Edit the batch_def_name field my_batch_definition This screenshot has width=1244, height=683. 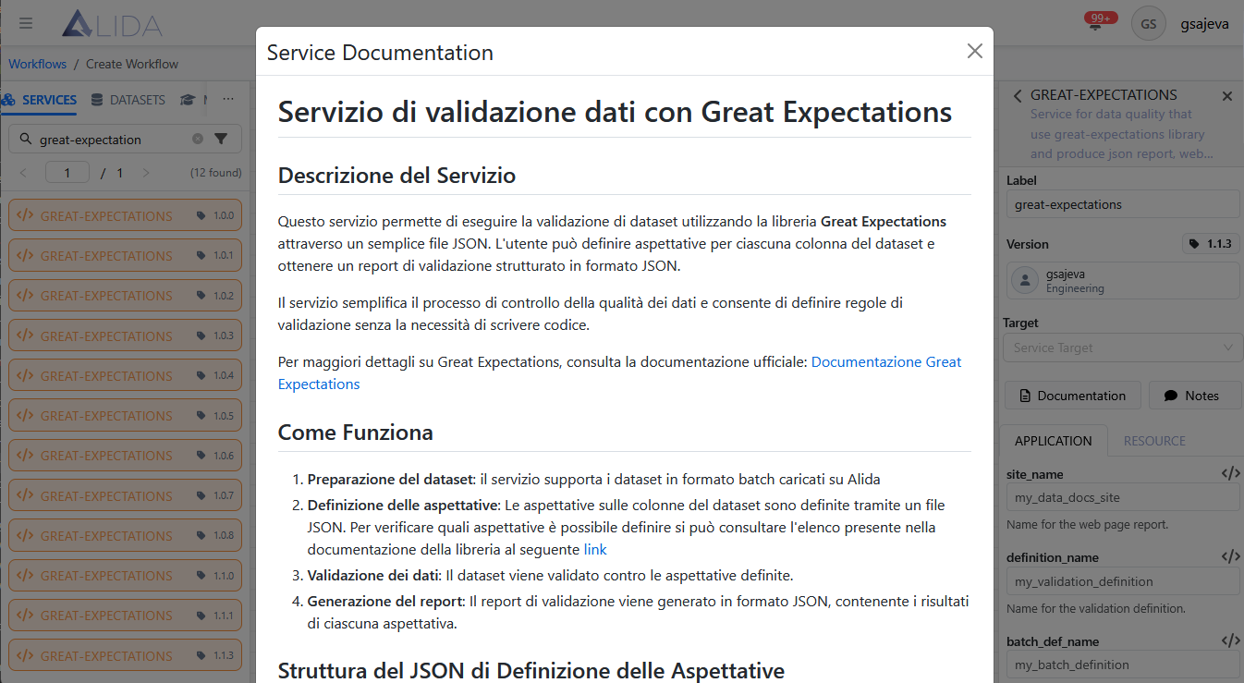tap(1123, 665)
